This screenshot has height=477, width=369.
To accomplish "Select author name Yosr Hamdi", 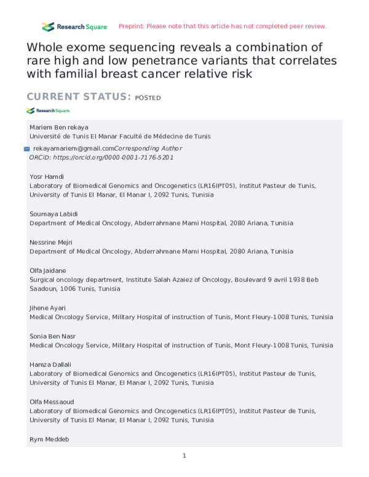I will click(x=47, y=177).
